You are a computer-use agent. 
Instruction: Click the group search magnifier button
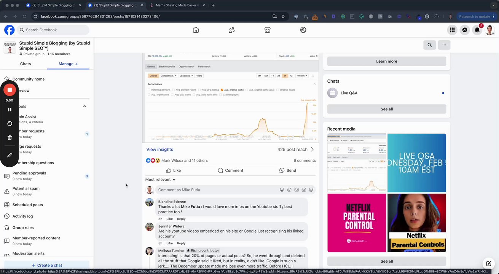click(x=430, y=45)
